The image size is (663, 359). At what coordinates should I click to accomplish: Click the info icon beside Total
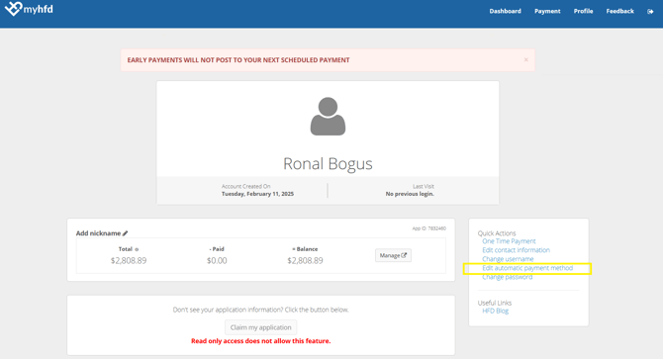pyautogui.click(x=137, y=249)
